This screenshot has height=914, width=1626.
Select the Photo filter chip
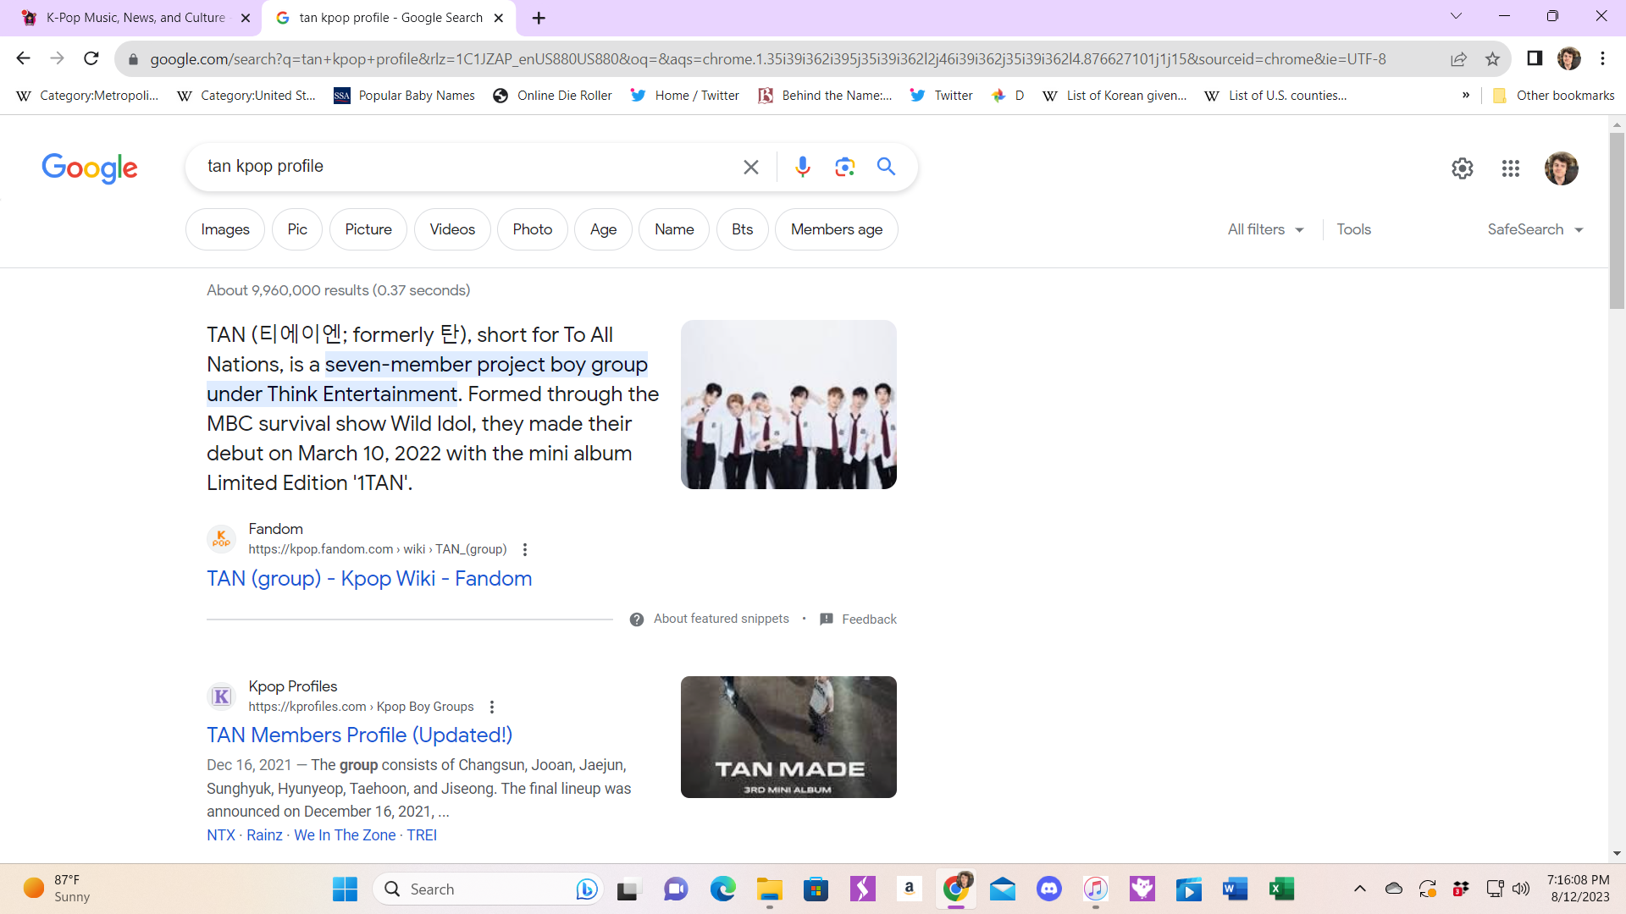tap(533, 229)
